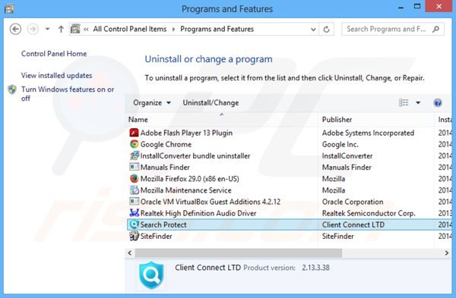This screenshot has width=456, height=298.
Task: Click the horizontal scrollbar left arrow
Action: [130, 253]
